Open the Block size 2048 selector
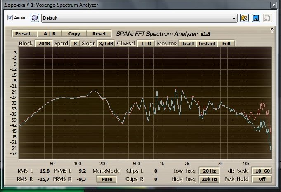The width and height of the screenshot is (281, 192). point(44,44)
